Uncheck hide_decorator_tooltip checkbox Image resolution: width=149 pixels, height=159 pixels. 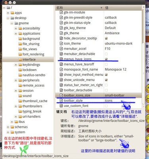click(x=106, y=38)
